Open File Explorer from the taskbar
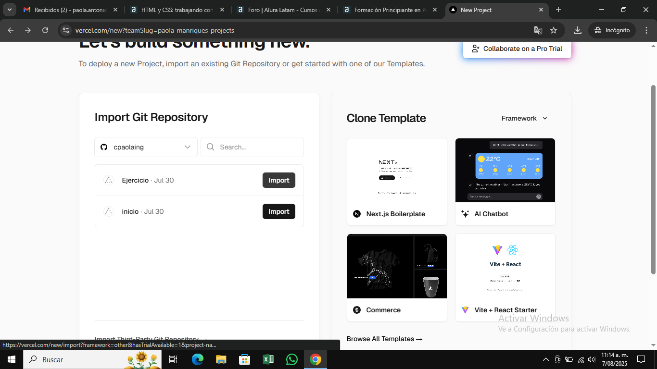This screenshot has width=657, height=369. coord(221,359)
